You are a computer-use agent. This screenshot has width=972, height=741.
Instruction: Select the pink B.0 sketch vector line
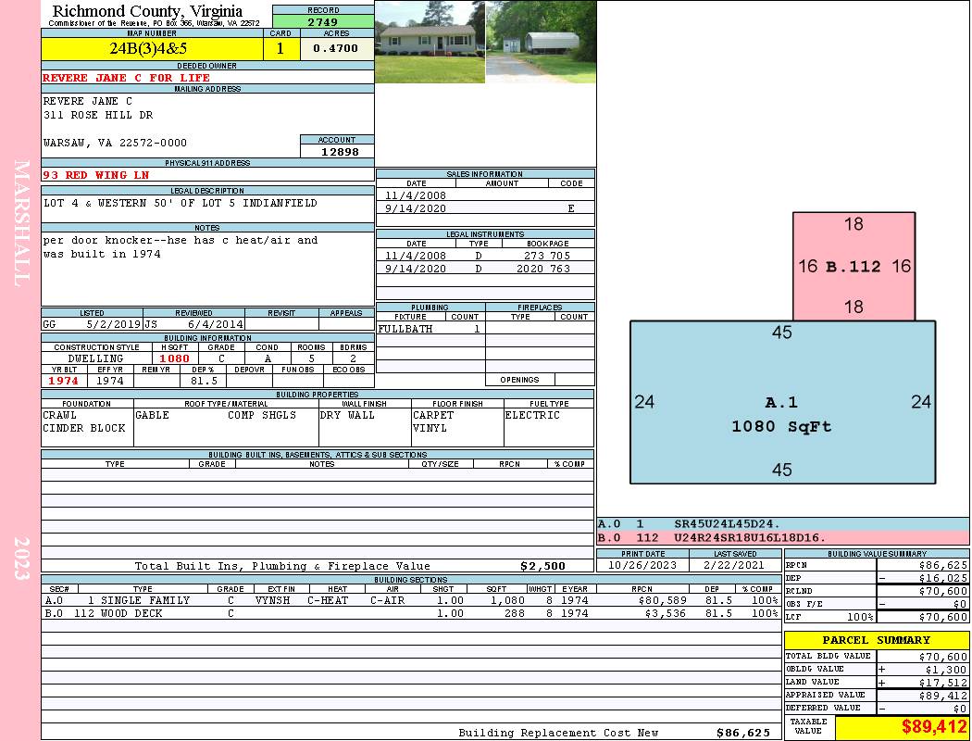pos(783,537)
